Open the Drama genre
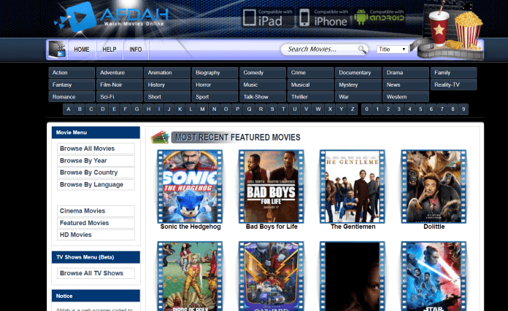The height and width of the screenshot is (311, 508). (x=406, y=73)
